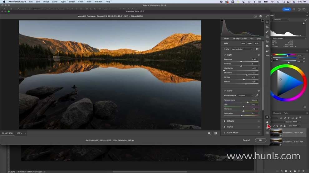Click the lock all layer icon
This screenshot has height=173, width=309.
[x=284, y=126]
